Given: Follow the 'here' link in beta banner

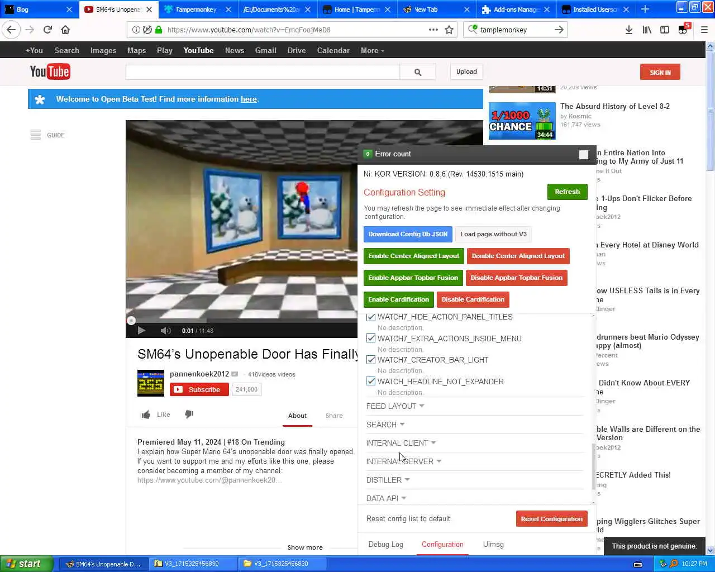Looking at the screenshot, I should pyautogui.click(x=249, y=99).
